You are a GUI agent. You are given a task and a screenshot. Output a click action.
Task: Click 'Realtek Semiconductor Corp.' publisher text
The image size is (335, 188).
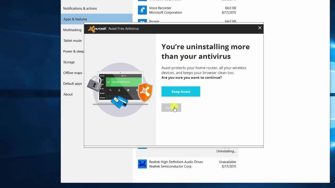coord(171,166)
